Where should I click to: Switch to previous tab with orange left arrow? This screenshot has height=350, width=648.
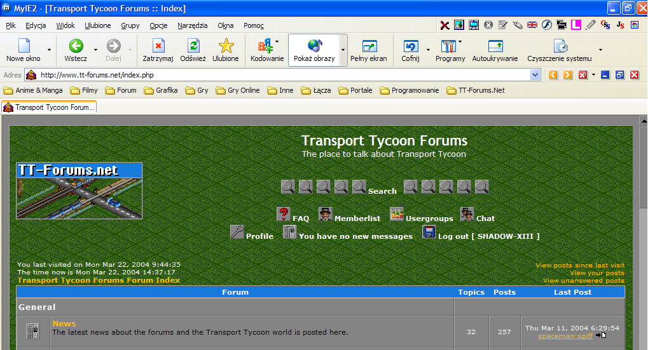click(553, 75)
